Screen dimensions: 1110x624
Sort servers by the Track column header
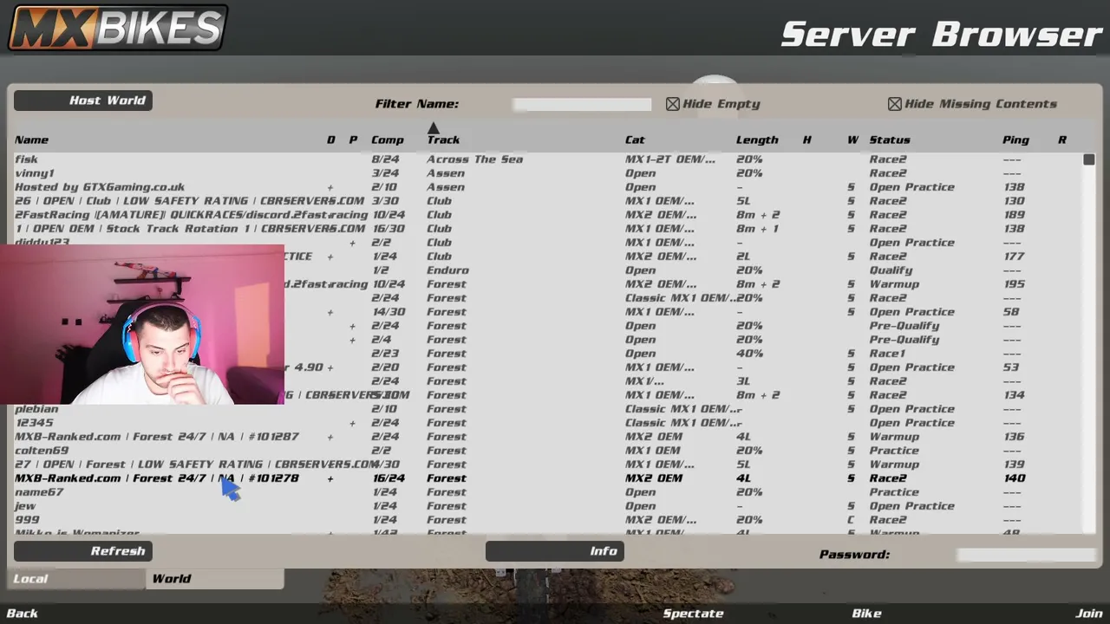pyautogui.click(x=443, y=140)
